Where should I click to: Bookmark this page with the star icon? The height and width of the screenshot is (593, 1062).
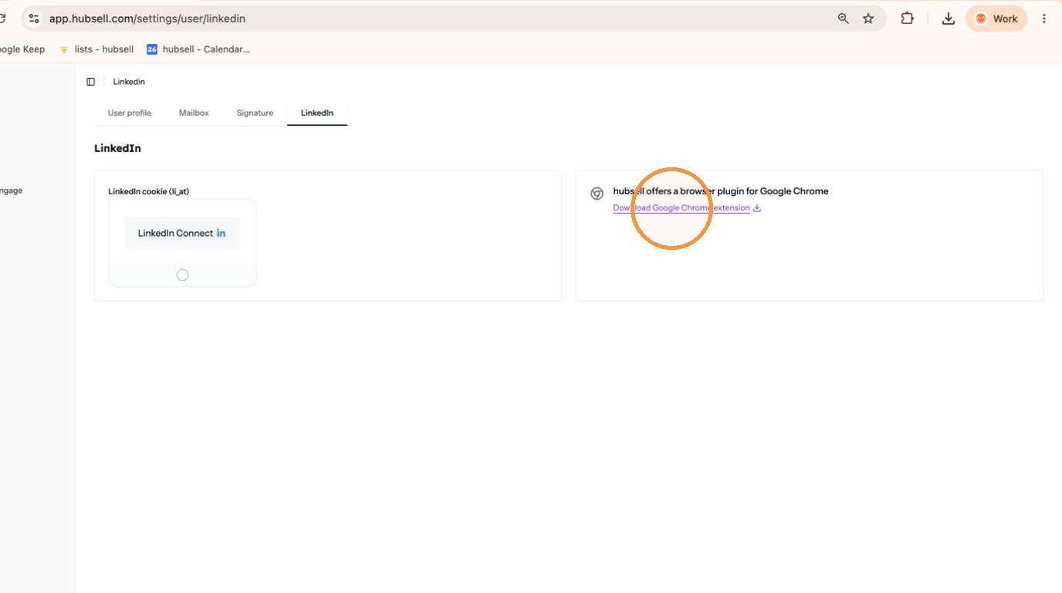(x=868, y=19)
